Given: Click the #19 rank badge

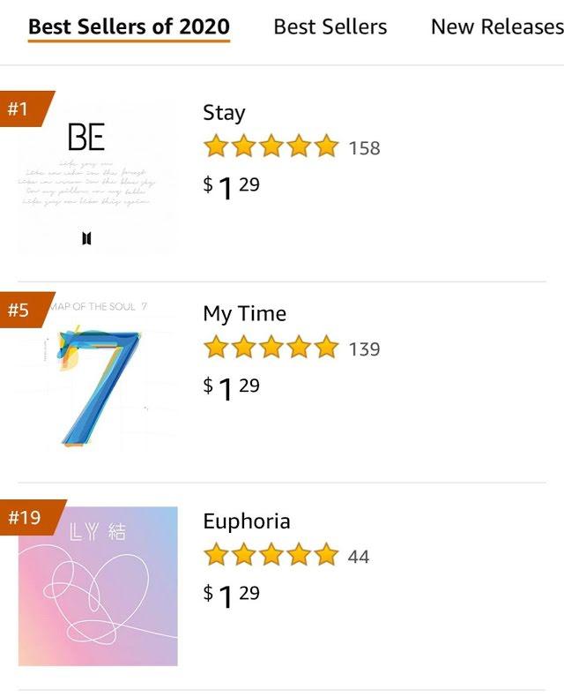Looking at the screenshot, I should pyautogui.click(x=27, y=517).
